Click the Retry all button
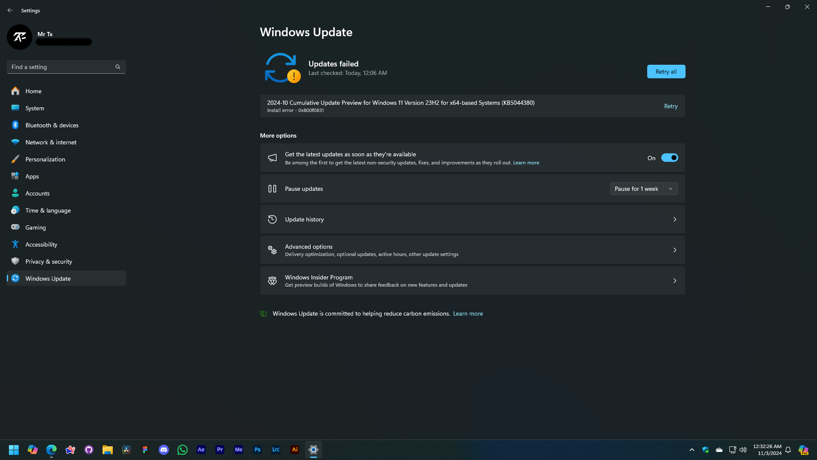The image size is (817, 460). pos(666,72)
